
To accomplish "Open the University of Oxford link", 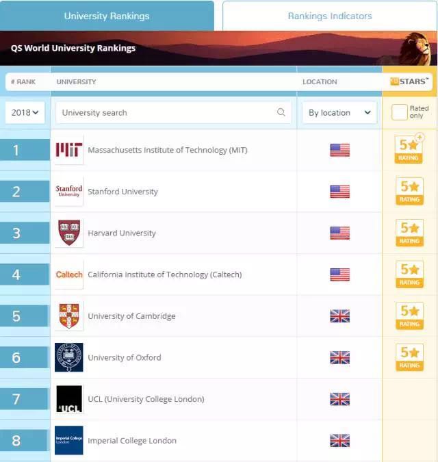I will point(125,357).
